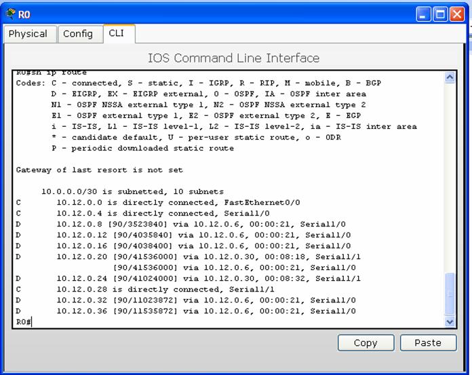
Task: Click the 'IOS Command Line Interface' heading
Action: tap(233, 58)
